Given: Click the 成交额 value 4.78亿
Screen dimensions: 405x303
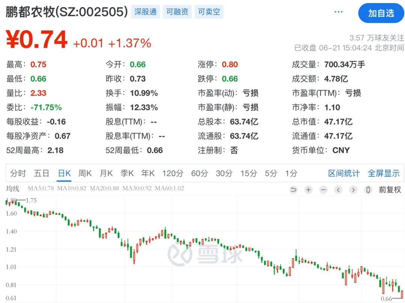Looking at the screenshot, I should 336,79.
